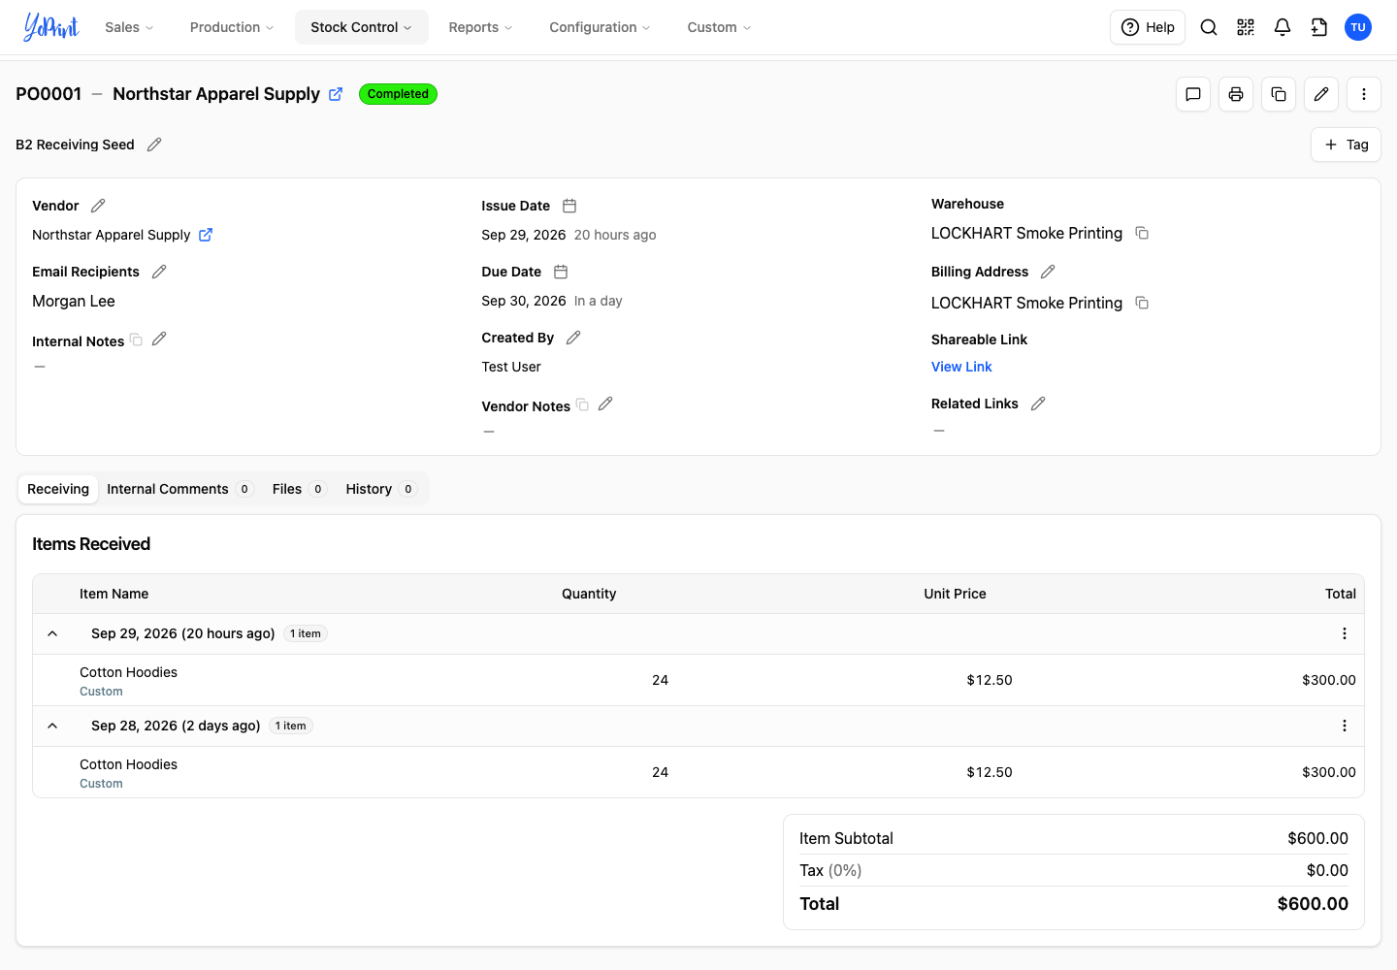
Task: Open the comment bubble icon for PO0001
Action: [x=1193, y=94]
